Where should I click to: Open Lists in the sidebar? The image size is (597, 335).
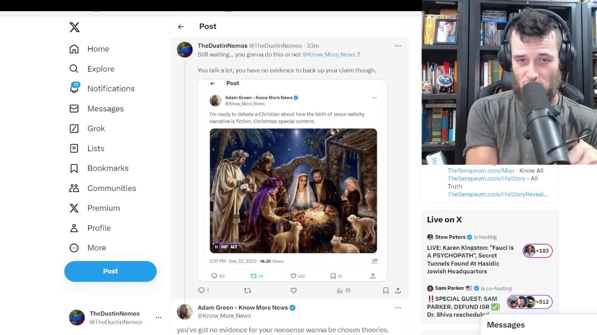(x=87, y=148)
